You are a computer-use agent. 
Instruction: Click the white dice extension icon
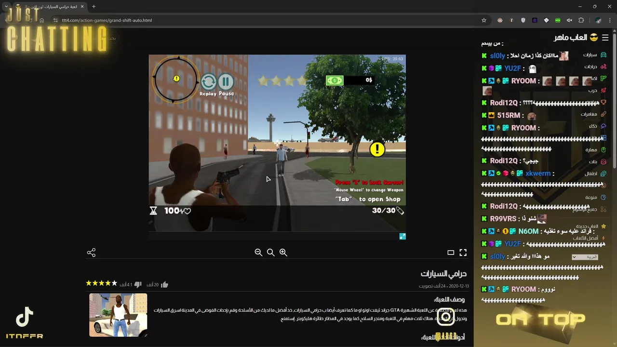(546, 20)
